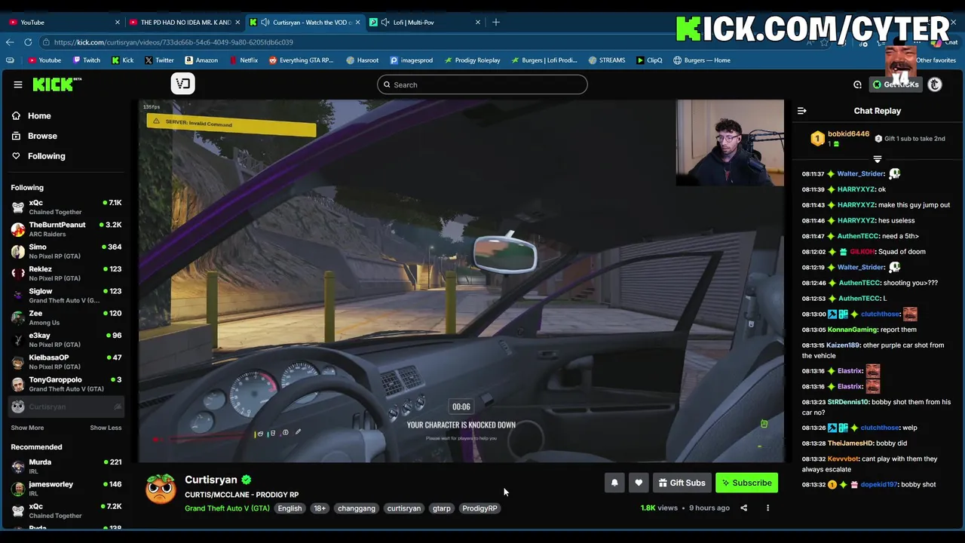Collapse the Chat Replay panel
The image size is (965, 543).
tap(801, 111)
